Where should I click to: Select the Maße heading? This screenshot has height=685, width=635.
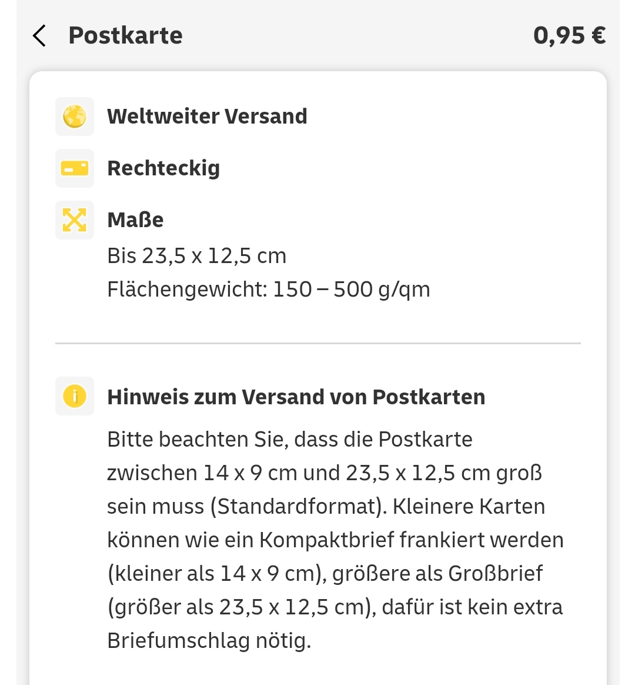point(135,220)
